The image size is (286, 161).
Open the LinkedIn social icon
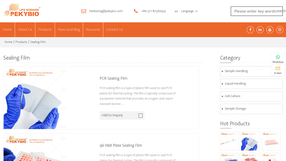click(x=260, y=30)
